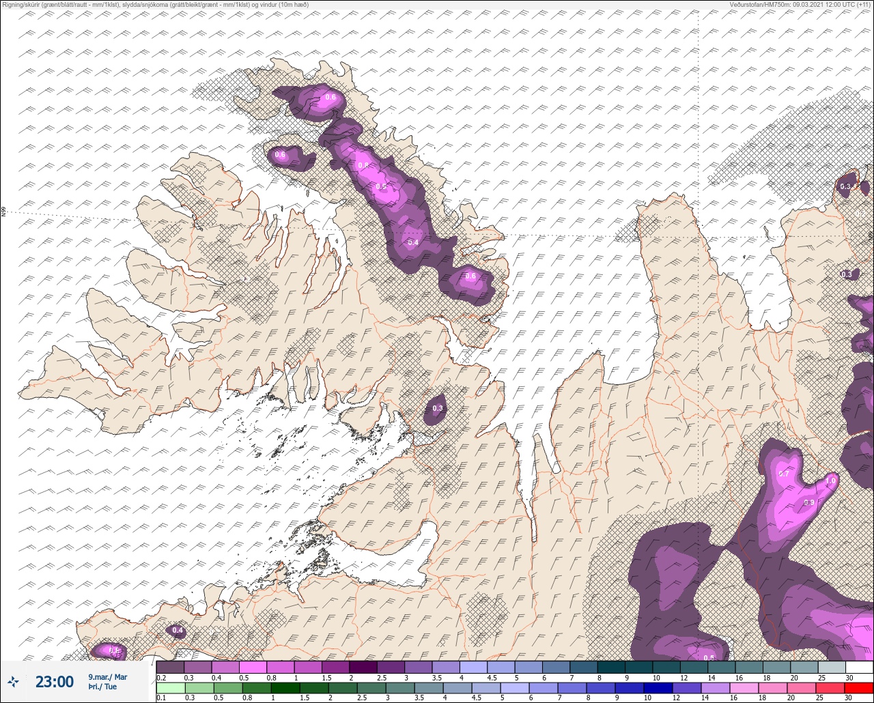This screenshot has width=874, height=703.
Task: Select the 0.2 dusky purple swatch in snow legend
Action: click(x=170, y=667)
